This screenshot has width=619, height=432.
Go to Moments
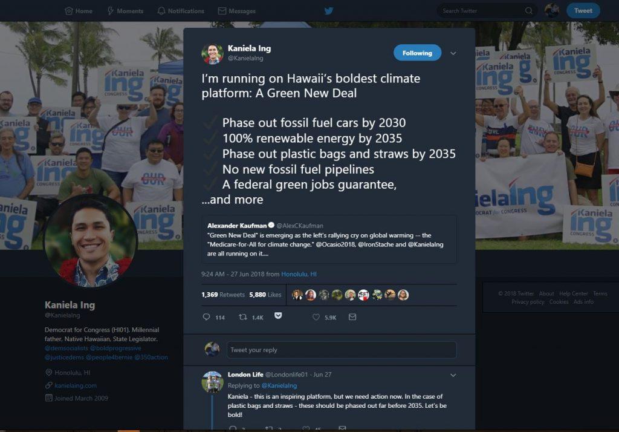[125, 11]
